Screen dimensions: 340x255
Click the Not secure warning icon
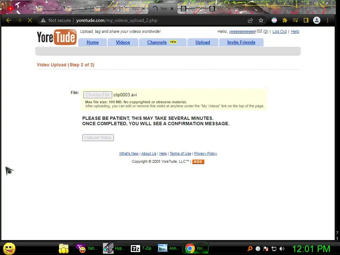click(43, 20)
